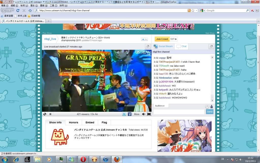Open the 即時新聞 feed bookmark

34,16
